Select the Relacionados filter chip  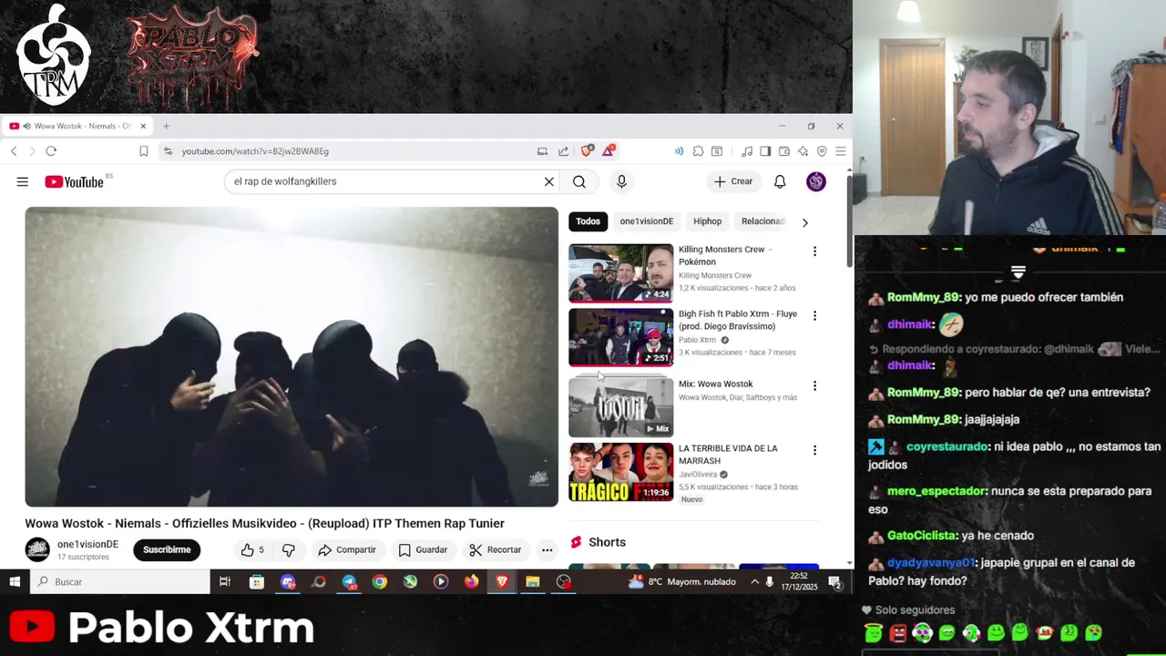(x=762, y=221)
